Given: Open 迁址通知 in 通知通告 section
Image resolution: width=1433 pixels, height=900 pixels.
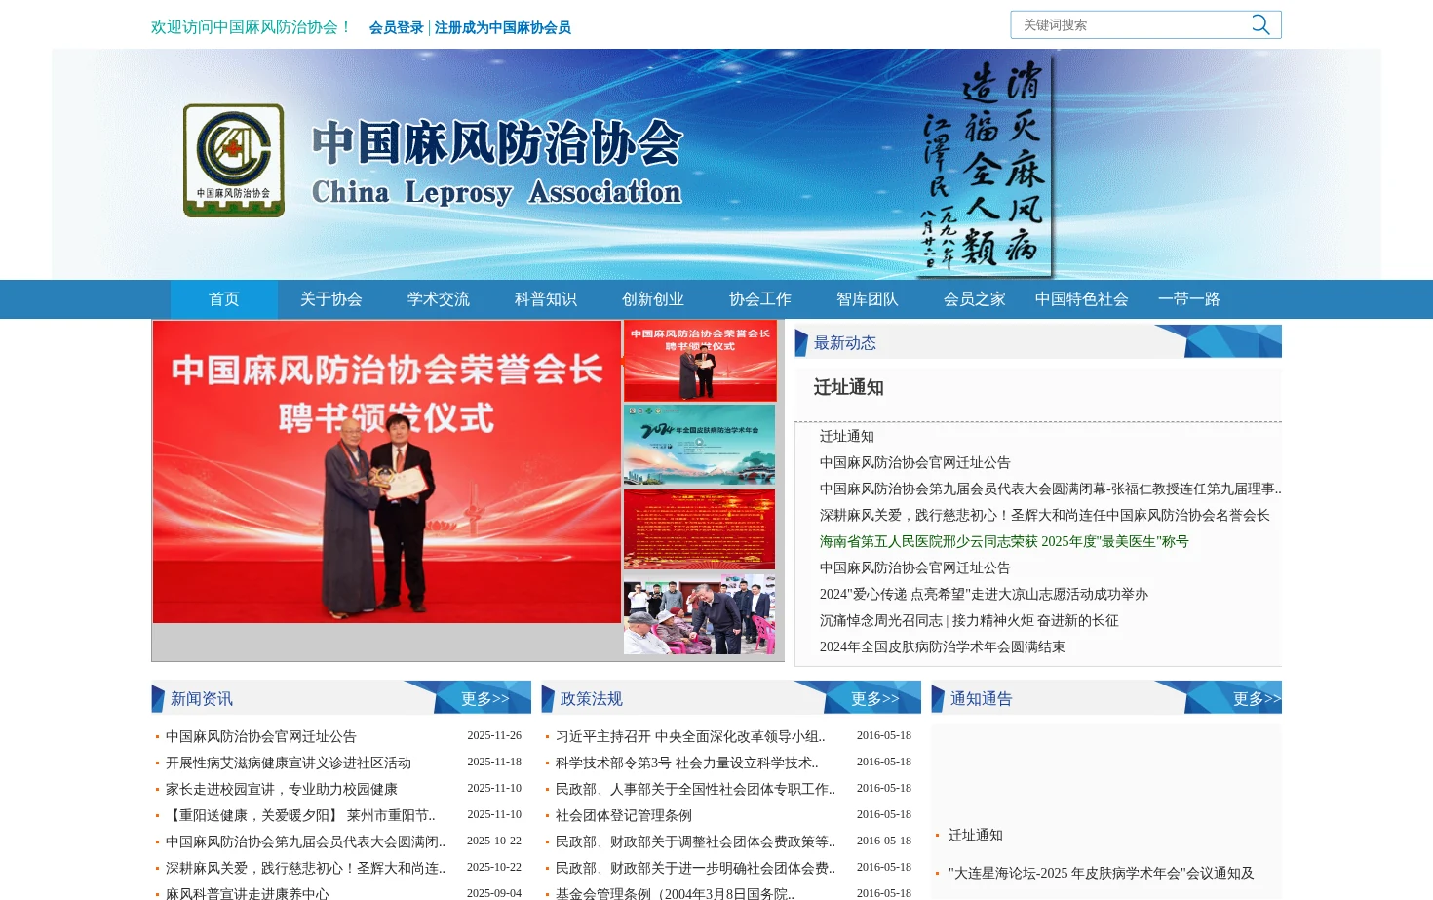Looking at the screenshot, I should tap(976, 835).
